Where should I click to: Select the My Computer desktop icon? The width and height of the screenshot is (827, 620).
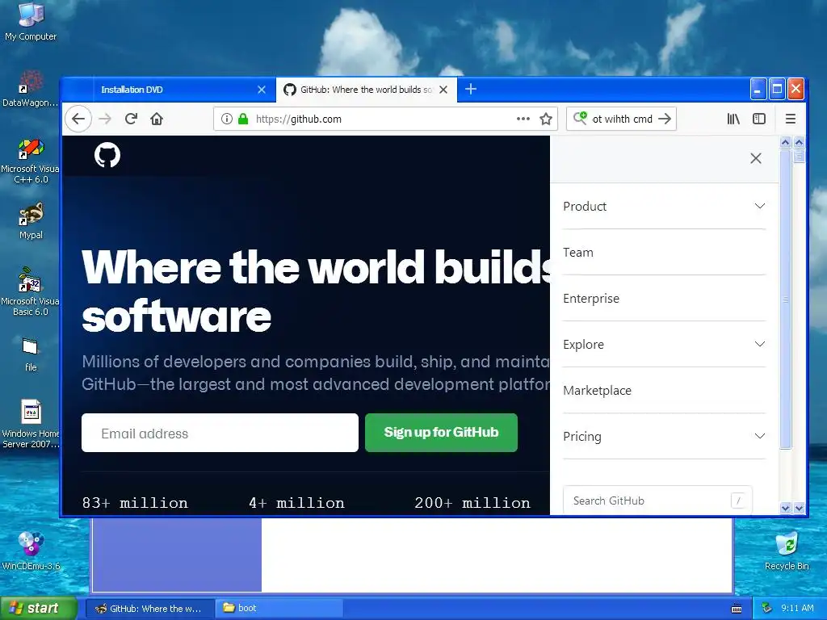[31, 22]
